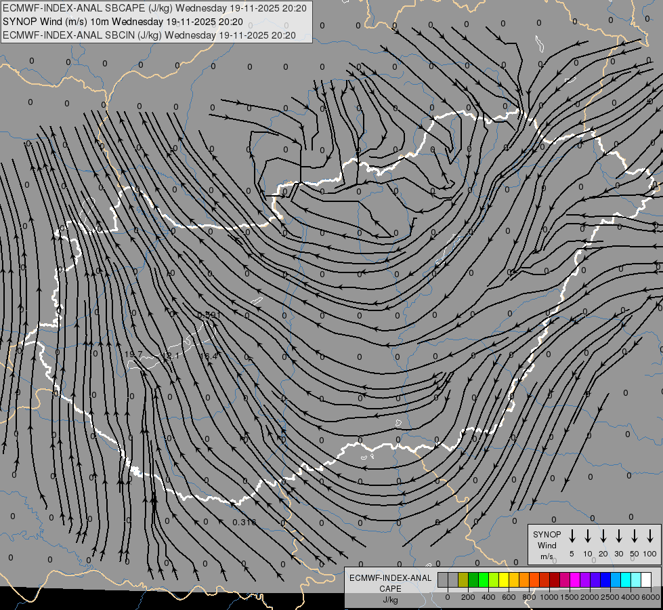
Task: Click the 0.316 value on map
Action: pyautogui.click(x=244, y=522)
